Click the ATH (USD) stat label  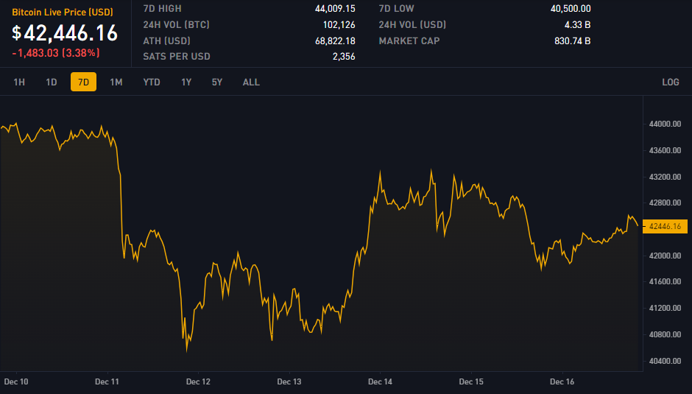pyautogui.click(x=167, y=41)
